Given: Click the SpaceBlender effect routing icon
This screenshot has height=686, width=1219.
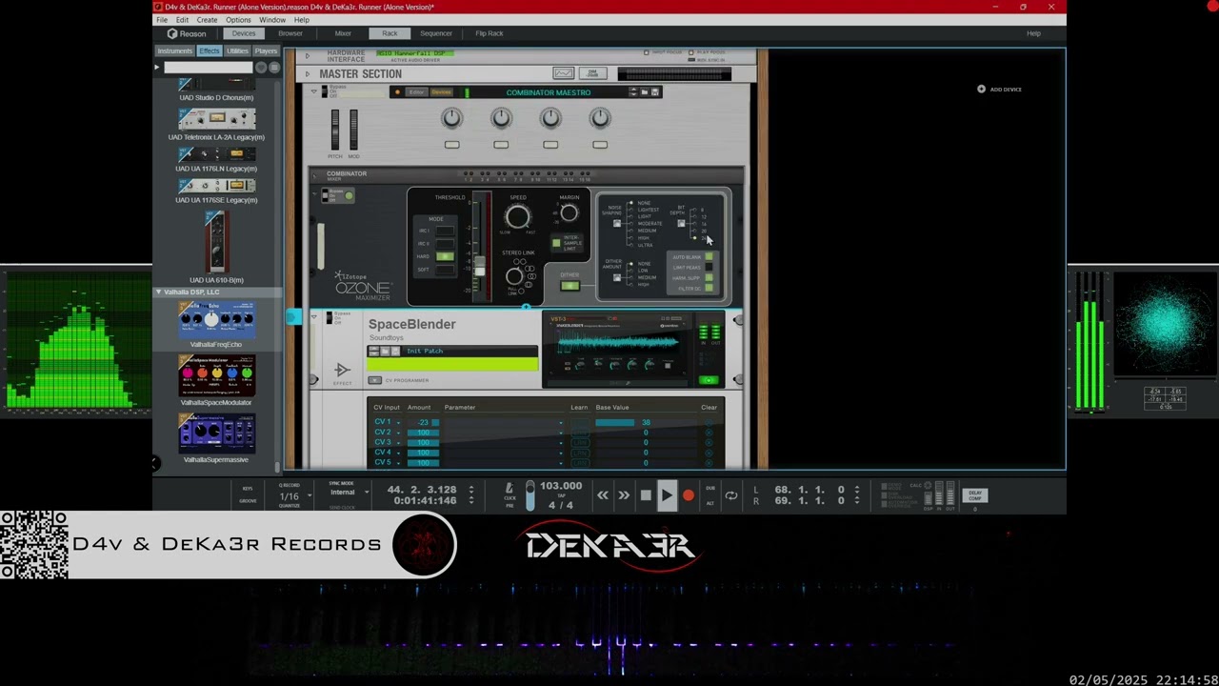Looking at the screenshot, I should pos(342,371).
